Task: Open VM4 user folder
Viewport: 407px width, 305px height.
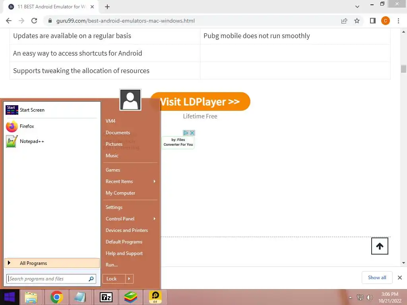Action: tap(110, 121)
